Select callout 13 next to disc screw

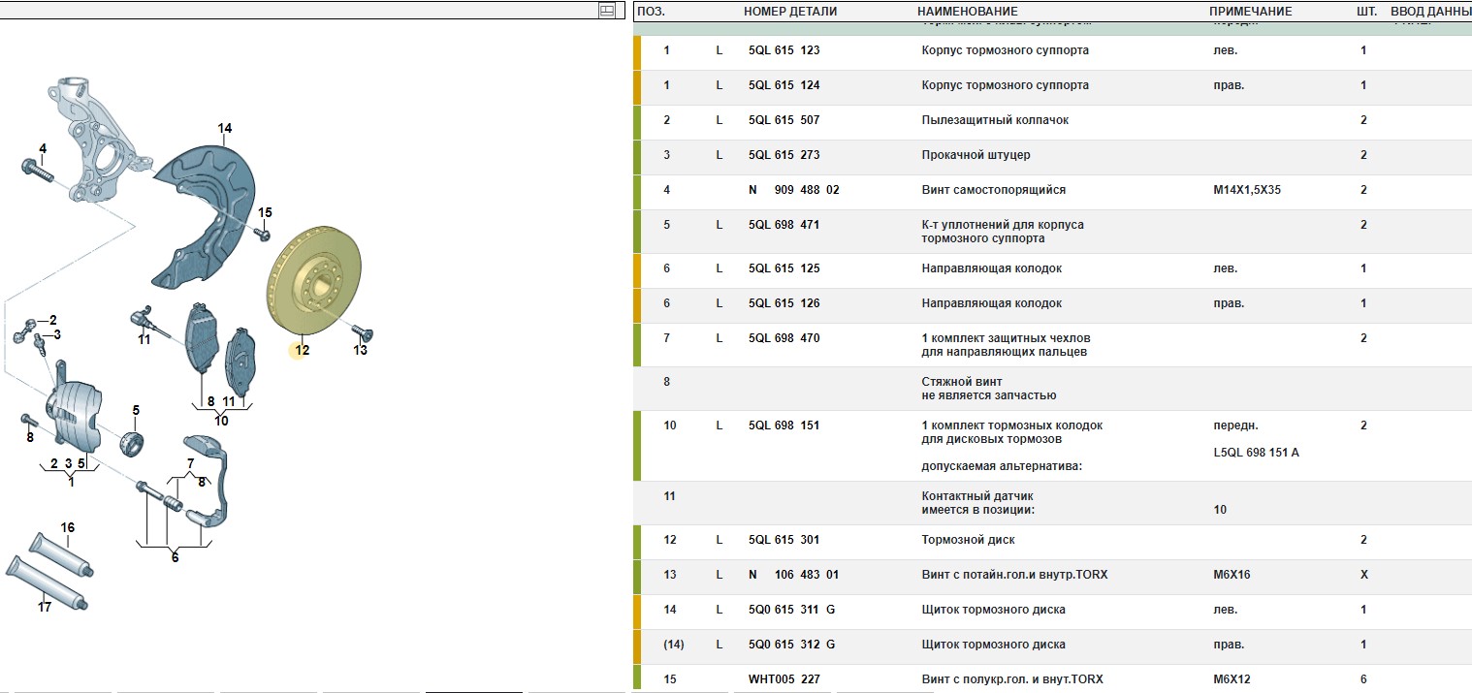[x=361, y=350]
